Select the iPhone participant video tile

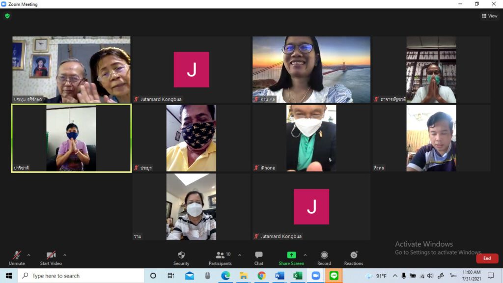[x=311, y=138]
